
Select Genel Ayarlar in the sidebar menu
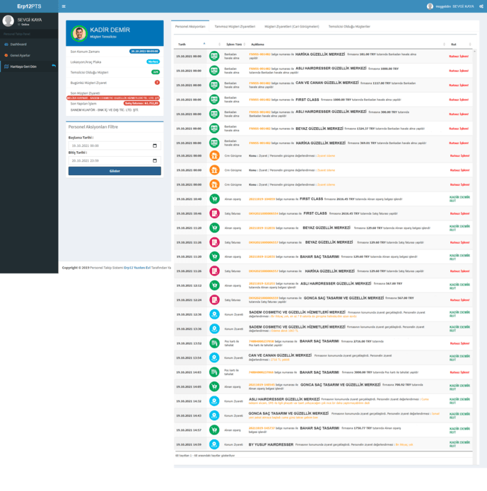pos(29,55)
